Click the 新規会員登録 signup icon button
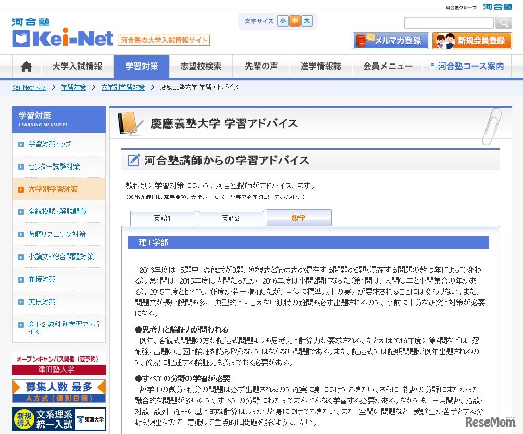 point(471,40)
